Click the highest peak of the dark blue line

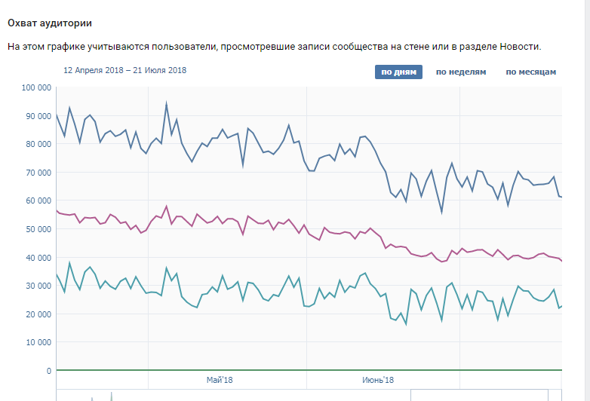[x=166, y=103]
